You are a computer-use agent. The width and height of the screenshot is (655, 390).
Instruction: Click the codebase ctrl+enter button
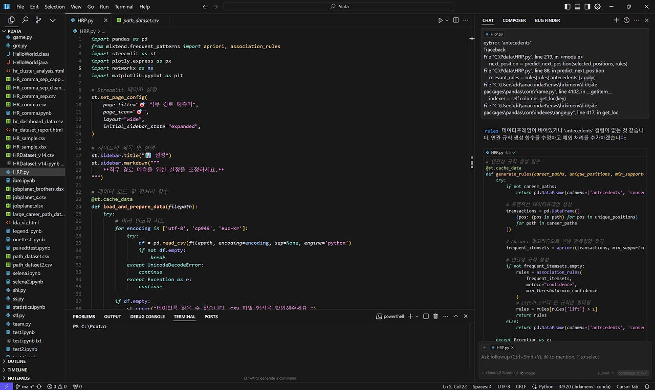point(633,373)
